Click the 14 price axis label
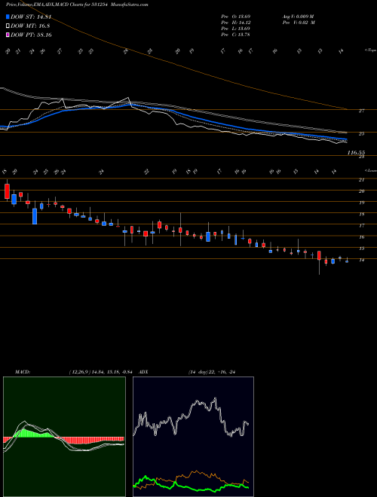The image size is (377, 497). pyautogui.click(x=361, y=261)
